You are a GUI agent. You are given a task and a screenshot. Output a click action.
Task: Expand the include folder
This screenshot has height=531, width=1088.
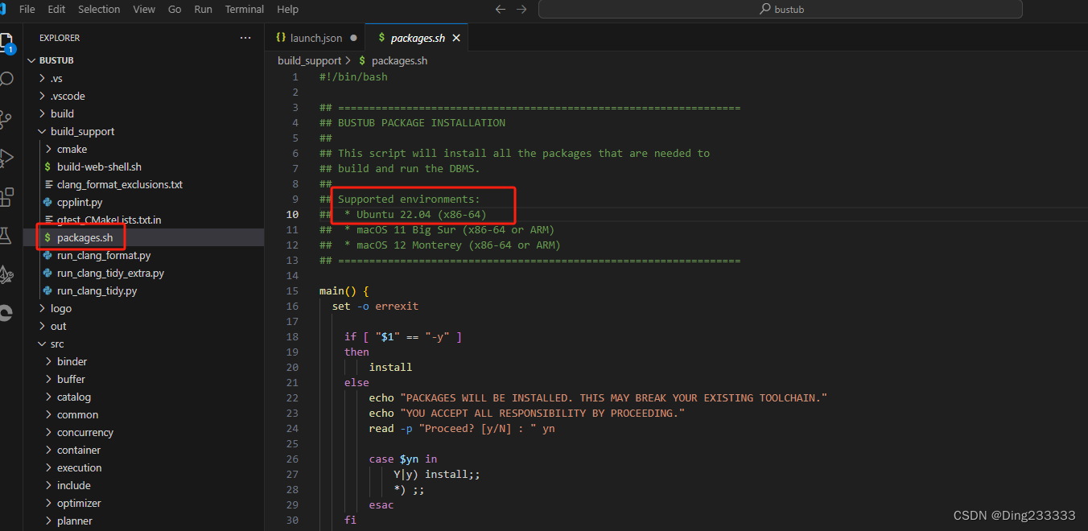click(74, 485)
